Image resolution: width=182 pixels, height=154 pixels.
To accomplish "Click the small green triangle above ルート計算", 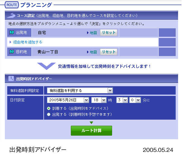I will 91,123.
